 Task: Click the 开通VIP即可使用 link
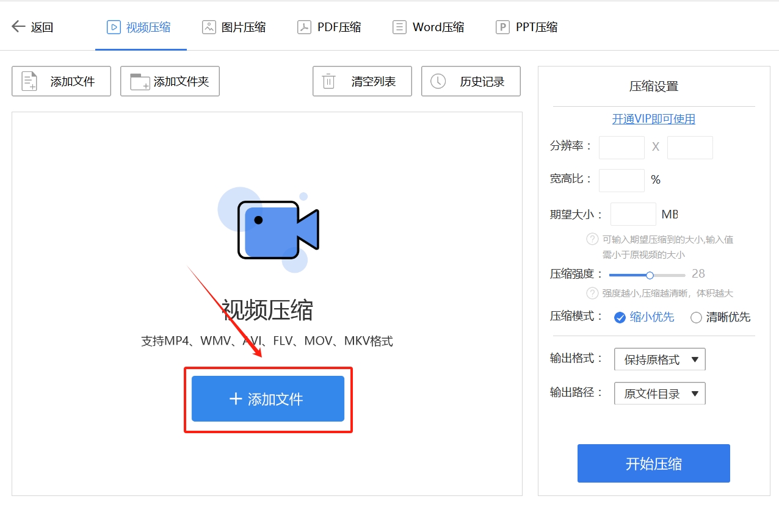(x=653, y=118)
